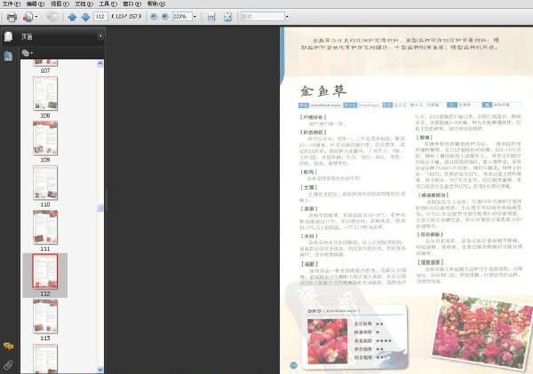Open the pages panel icon in sidebar
The height and width of the screenshot is (374, 533).
9,36
